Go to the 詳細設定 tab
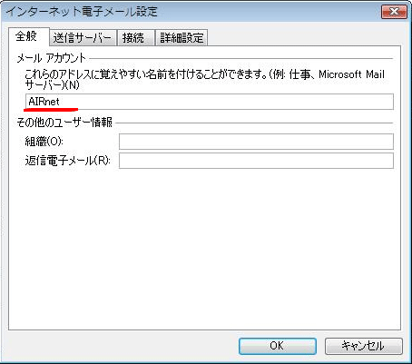412x364 pixels. 181,38
